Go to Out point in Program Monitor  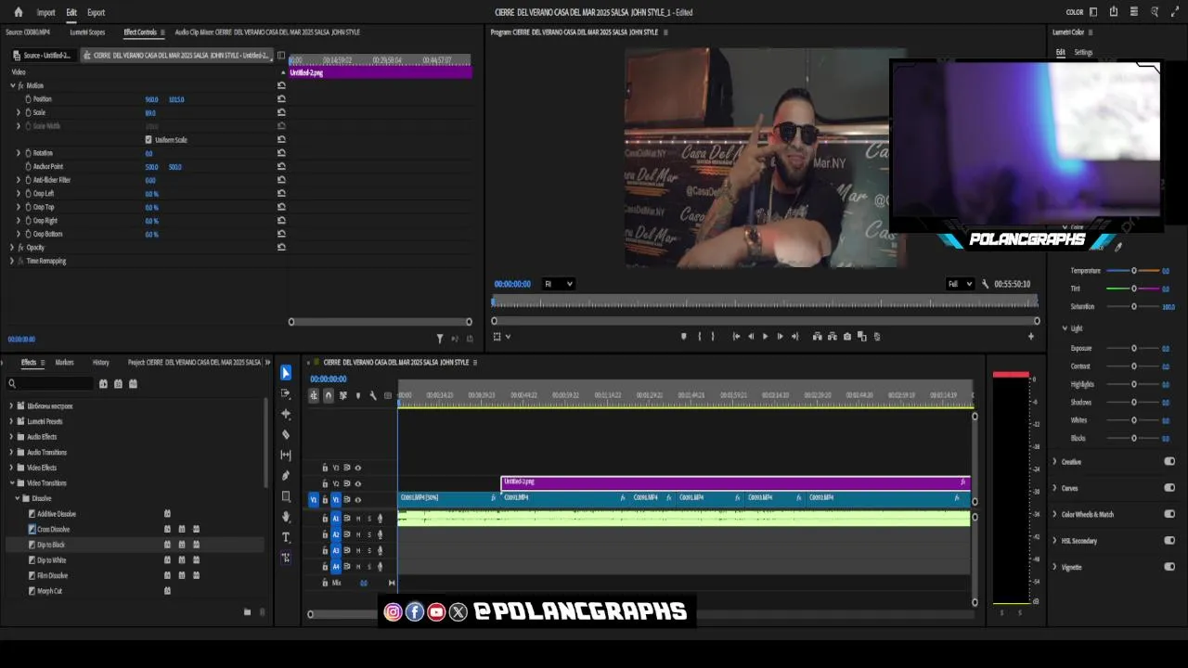coord(794,337)
